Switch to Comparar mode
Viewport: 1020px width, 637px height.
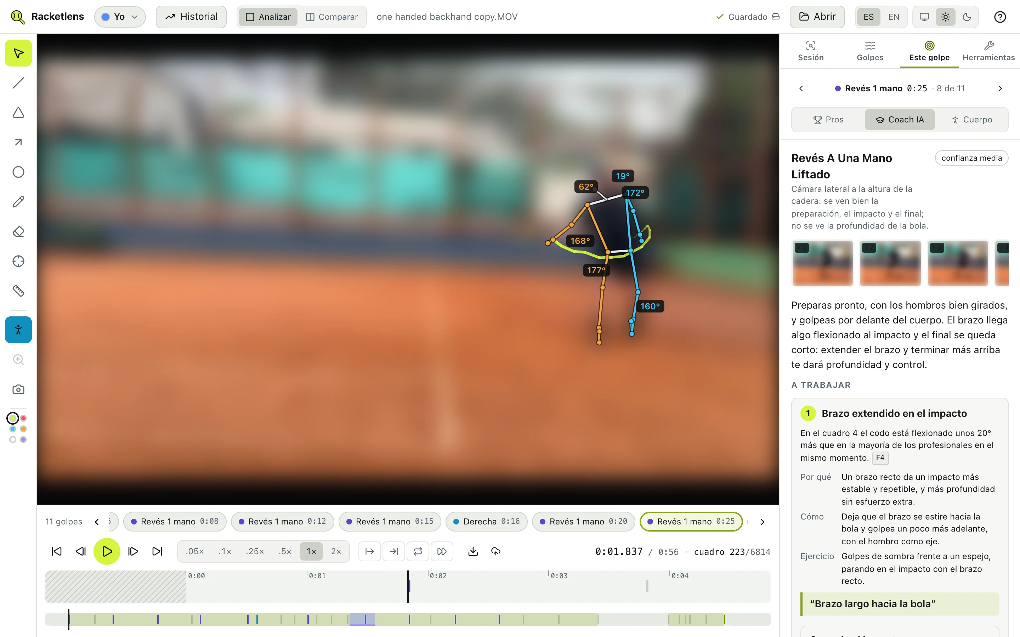tap(332, 17)
